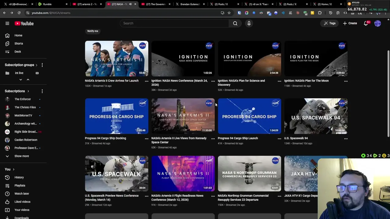Open options for U.S. Spacewalk 94 video
The image size is (390, 219).
[346, 139]
